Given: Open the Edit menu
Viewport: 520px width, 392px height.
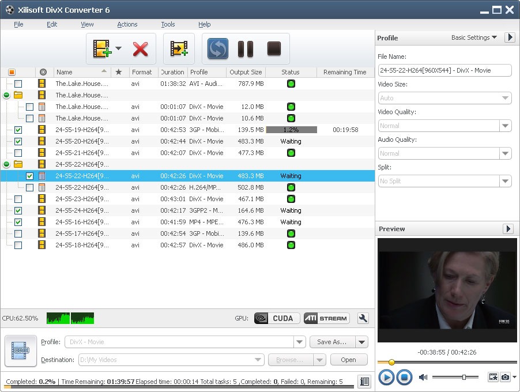Looking at the screenshot, I should pyautogui.click(x=52, y=24).
